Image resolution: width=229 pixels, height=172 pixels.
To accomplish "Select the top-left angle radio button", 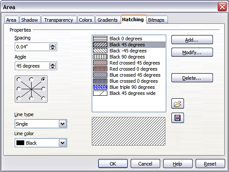I will [19, 79].
